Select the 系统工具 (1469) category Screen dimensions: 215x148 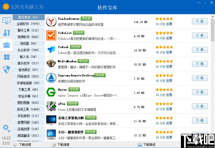coord(29,110)
